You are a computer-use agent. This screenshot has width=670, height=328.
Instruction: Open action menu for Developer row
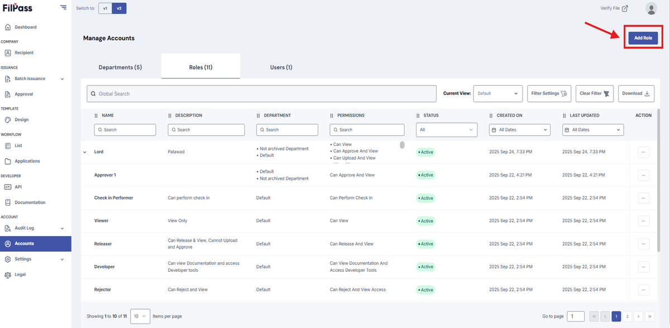point(643,267)
